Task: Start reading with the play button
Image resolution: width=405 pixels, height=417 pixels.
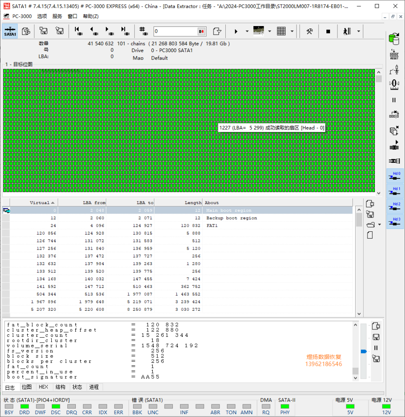Action: (236, 31)
